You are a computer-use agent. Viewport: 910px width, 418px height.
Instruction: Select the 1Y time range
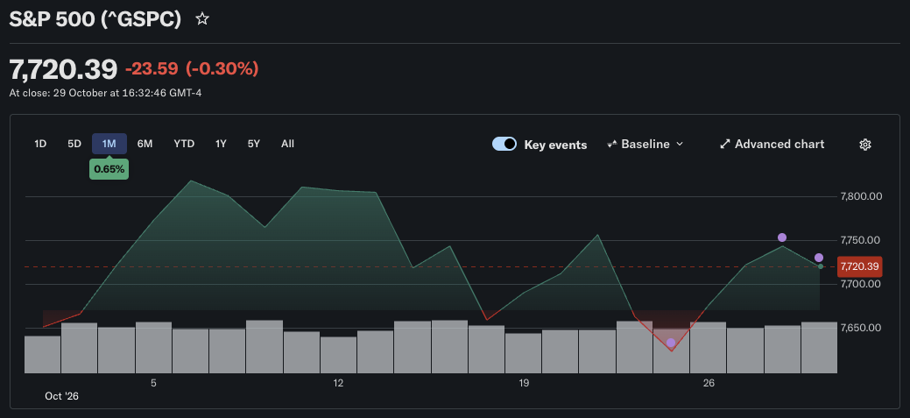click(221, 144)
